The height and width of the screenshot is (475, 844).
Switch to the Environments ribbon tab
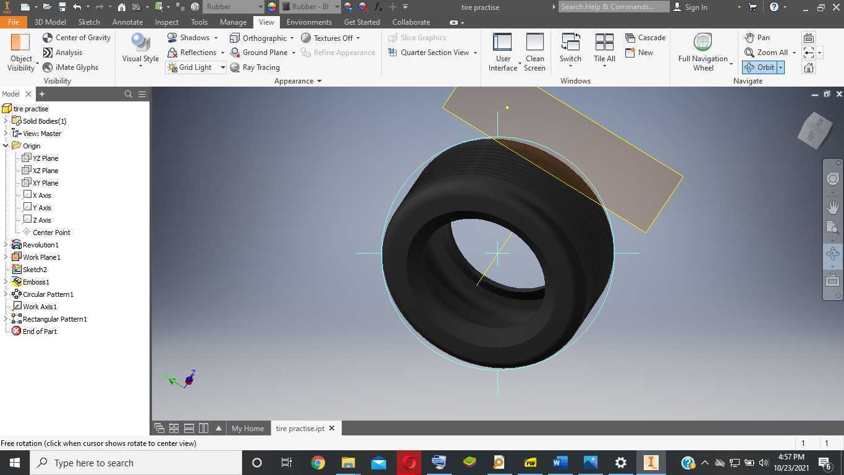[x=309, y=22]
